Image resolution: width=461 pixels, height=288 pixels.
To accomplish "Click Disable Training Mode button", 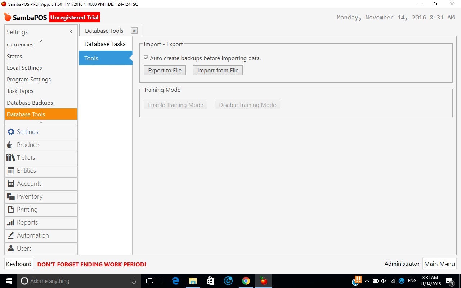I will pos(247,105).
